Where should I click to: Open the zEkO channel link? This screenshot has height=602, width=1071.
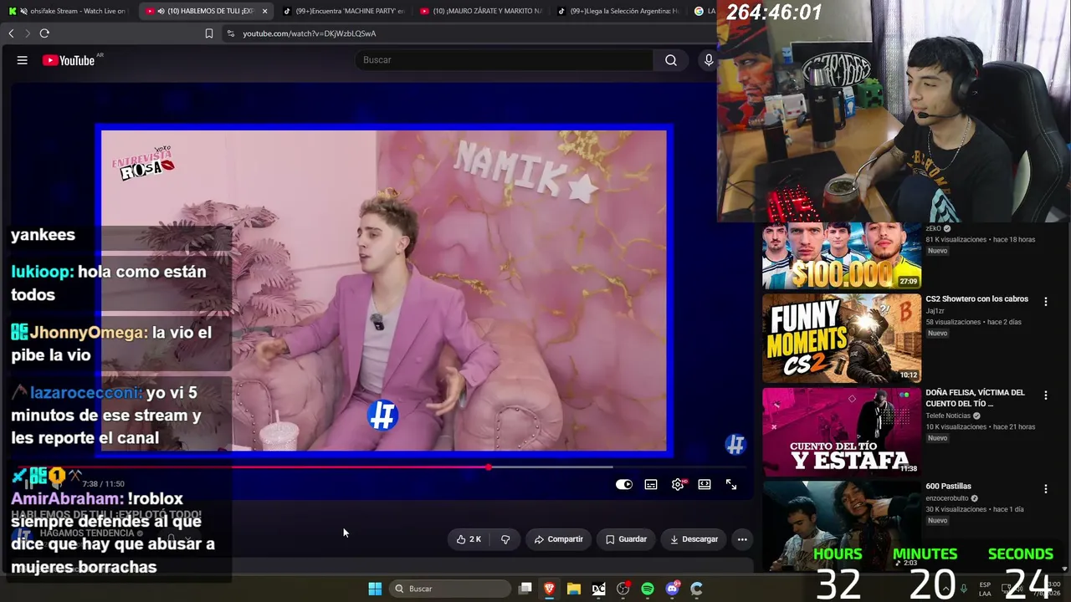point(933,228)
